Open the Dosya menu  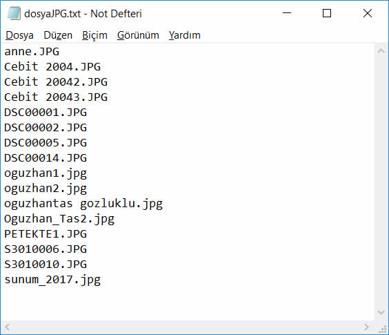(19, 35)
